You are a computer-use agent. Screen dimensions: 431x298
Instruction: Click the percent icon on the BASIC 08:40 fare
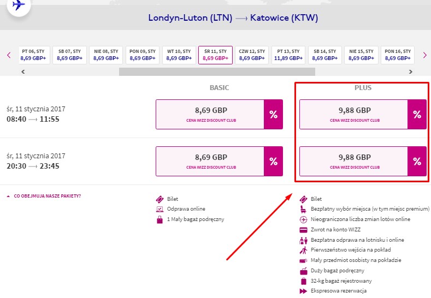point(273,114)
